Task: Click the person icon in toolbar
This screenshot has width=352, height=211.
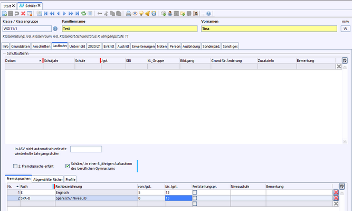Action: click(170, 14)
